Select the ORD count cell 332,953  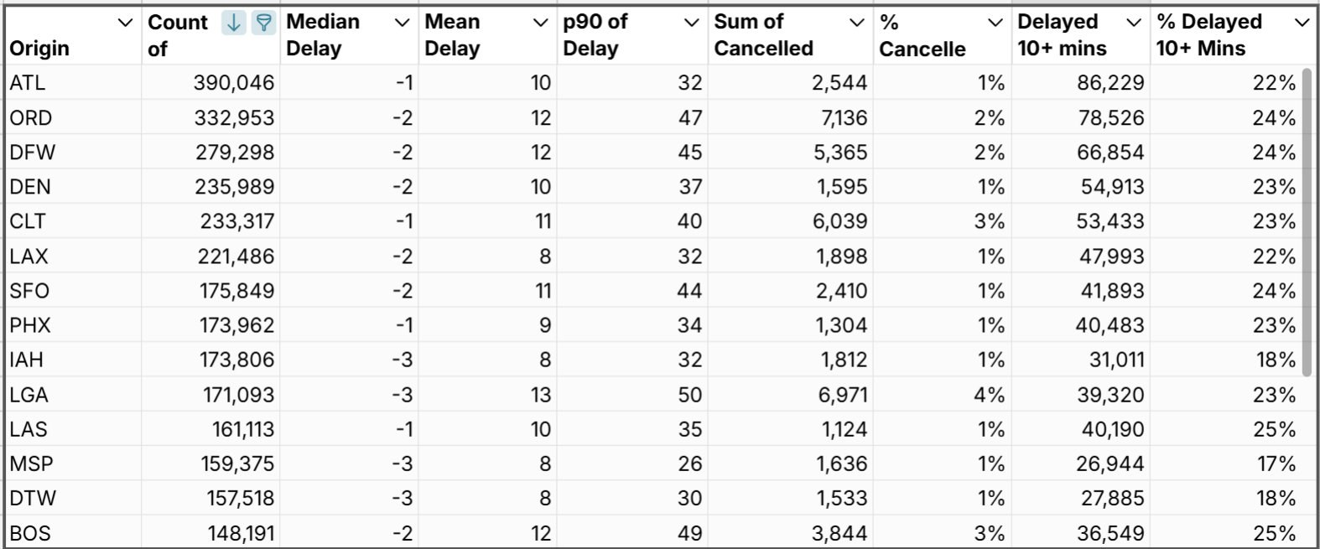click(234, 118)
